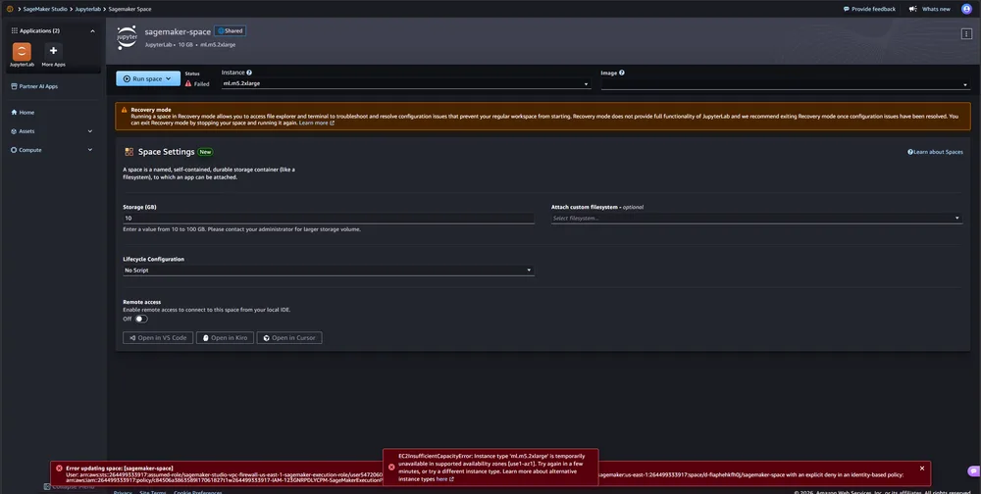The width and height of the screenshot is (981, 494).
Task: Click the Applications grid icon
Action: tap(15, 30)
